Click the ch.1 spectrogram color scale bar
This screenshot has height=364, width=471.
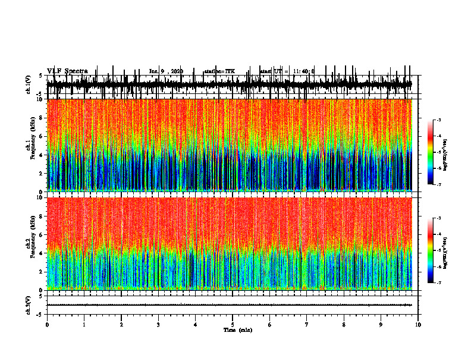(x=430, y=152)
